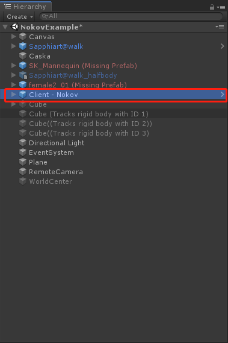Open the Hierarchy panel options menu icon
This screenshot has height=343, width=228.
221,7
